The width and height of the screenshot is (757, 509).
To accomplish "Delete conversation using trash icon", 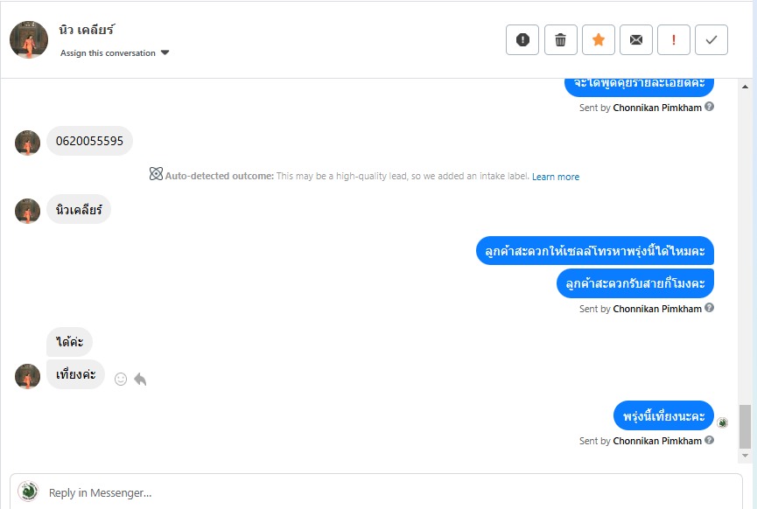I will pyautogui.click(x=561, y=39).
